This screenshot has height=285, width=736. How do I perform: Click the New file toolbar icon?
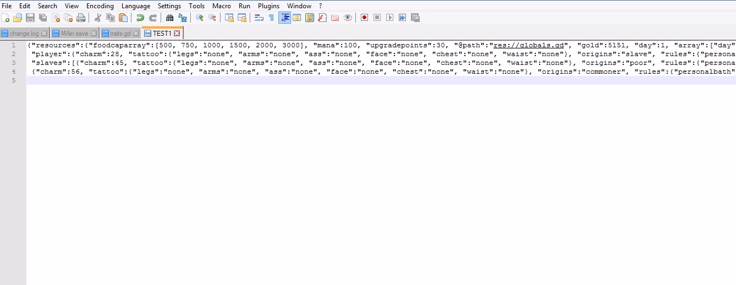point(6,18)
